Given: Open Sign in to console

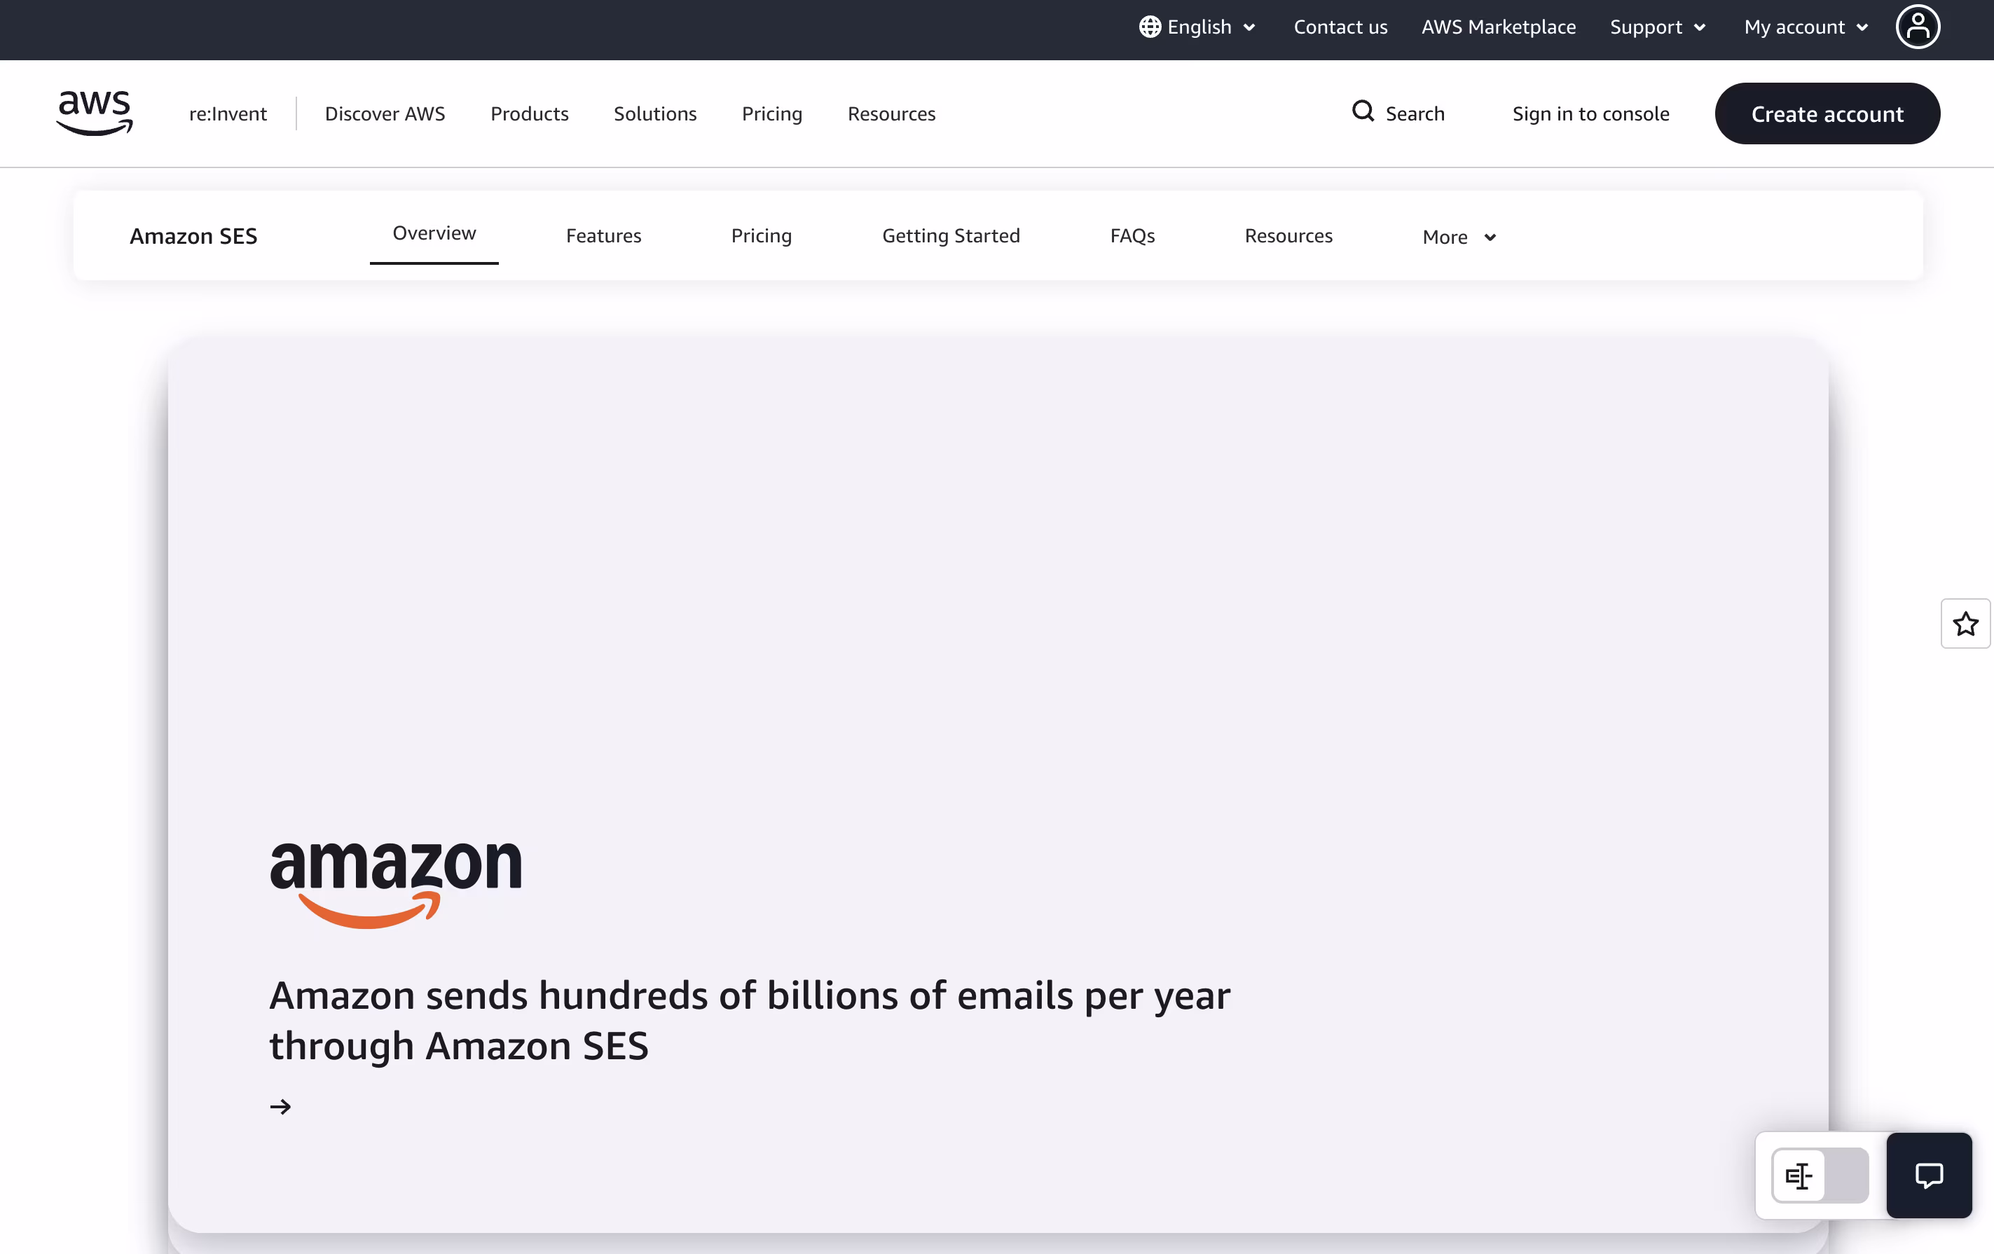Looking at the screenshot, I should click(1590, 113).
